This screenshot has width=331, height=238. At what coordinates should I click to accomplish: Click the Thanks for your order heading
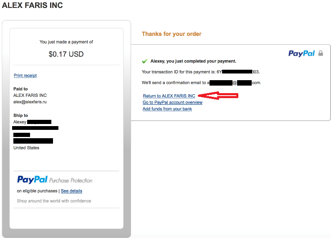click(x=172, y=34)
